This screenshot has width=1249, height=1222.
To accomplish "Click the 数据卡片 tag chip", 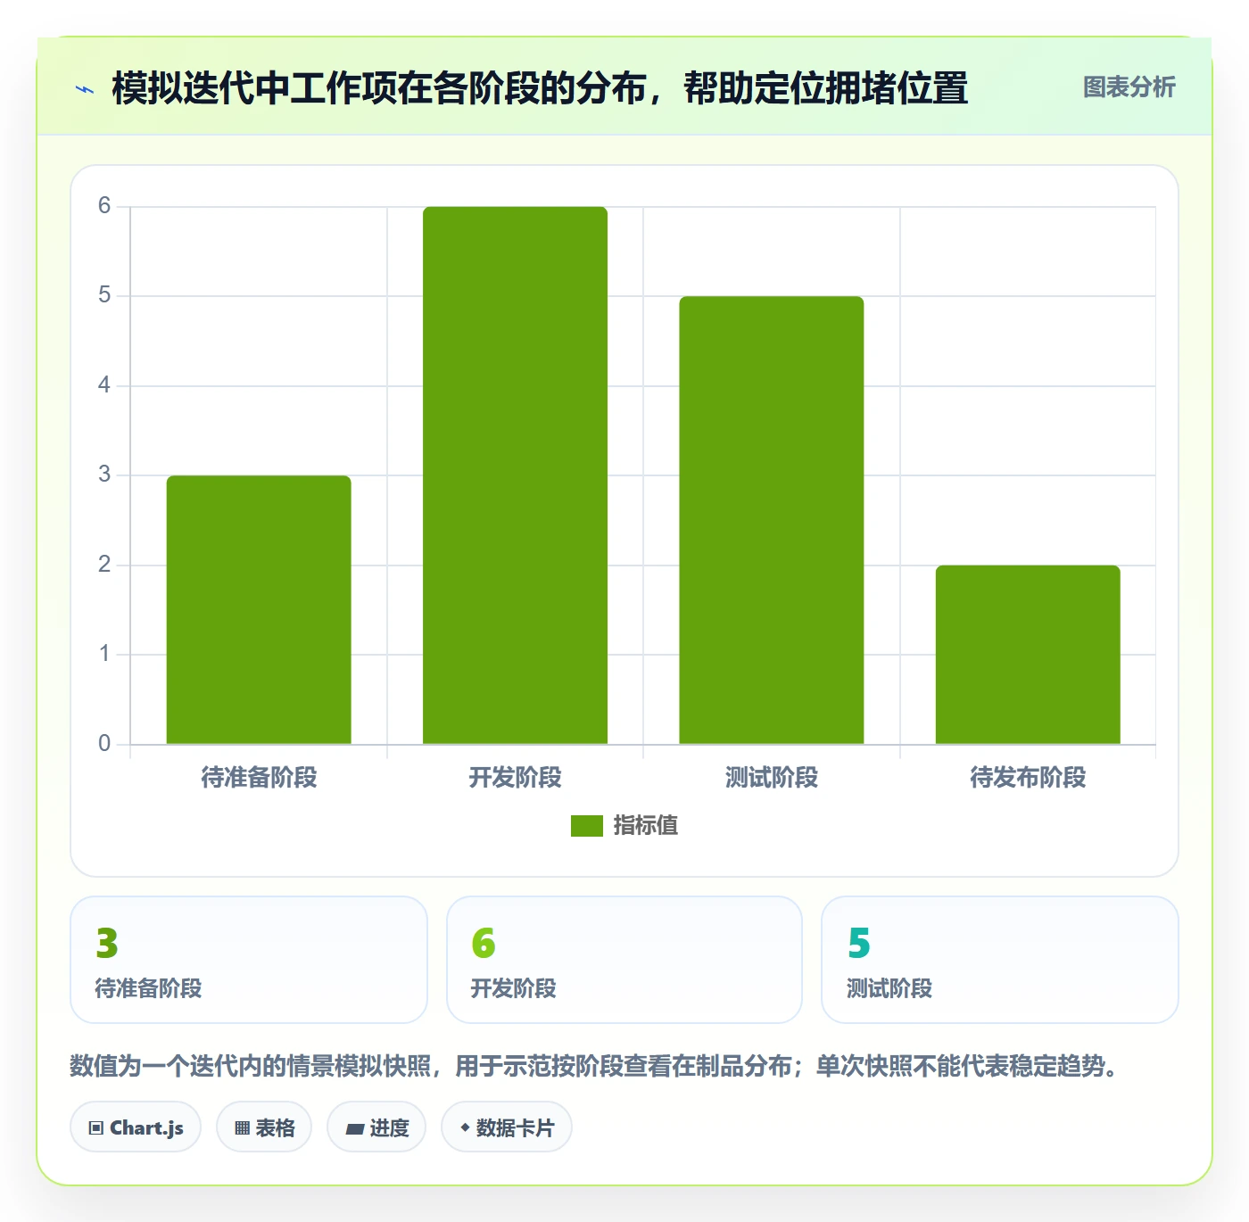I will [507, 1127].
